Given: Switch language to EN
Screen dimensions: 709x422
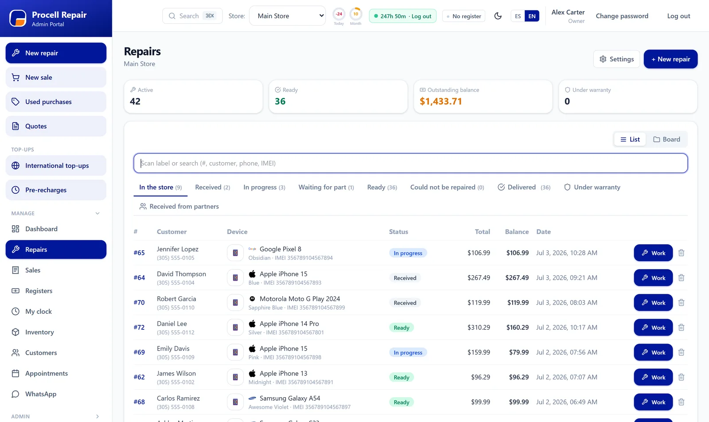Looking at the screenshot, I should (x=532, y=16).
